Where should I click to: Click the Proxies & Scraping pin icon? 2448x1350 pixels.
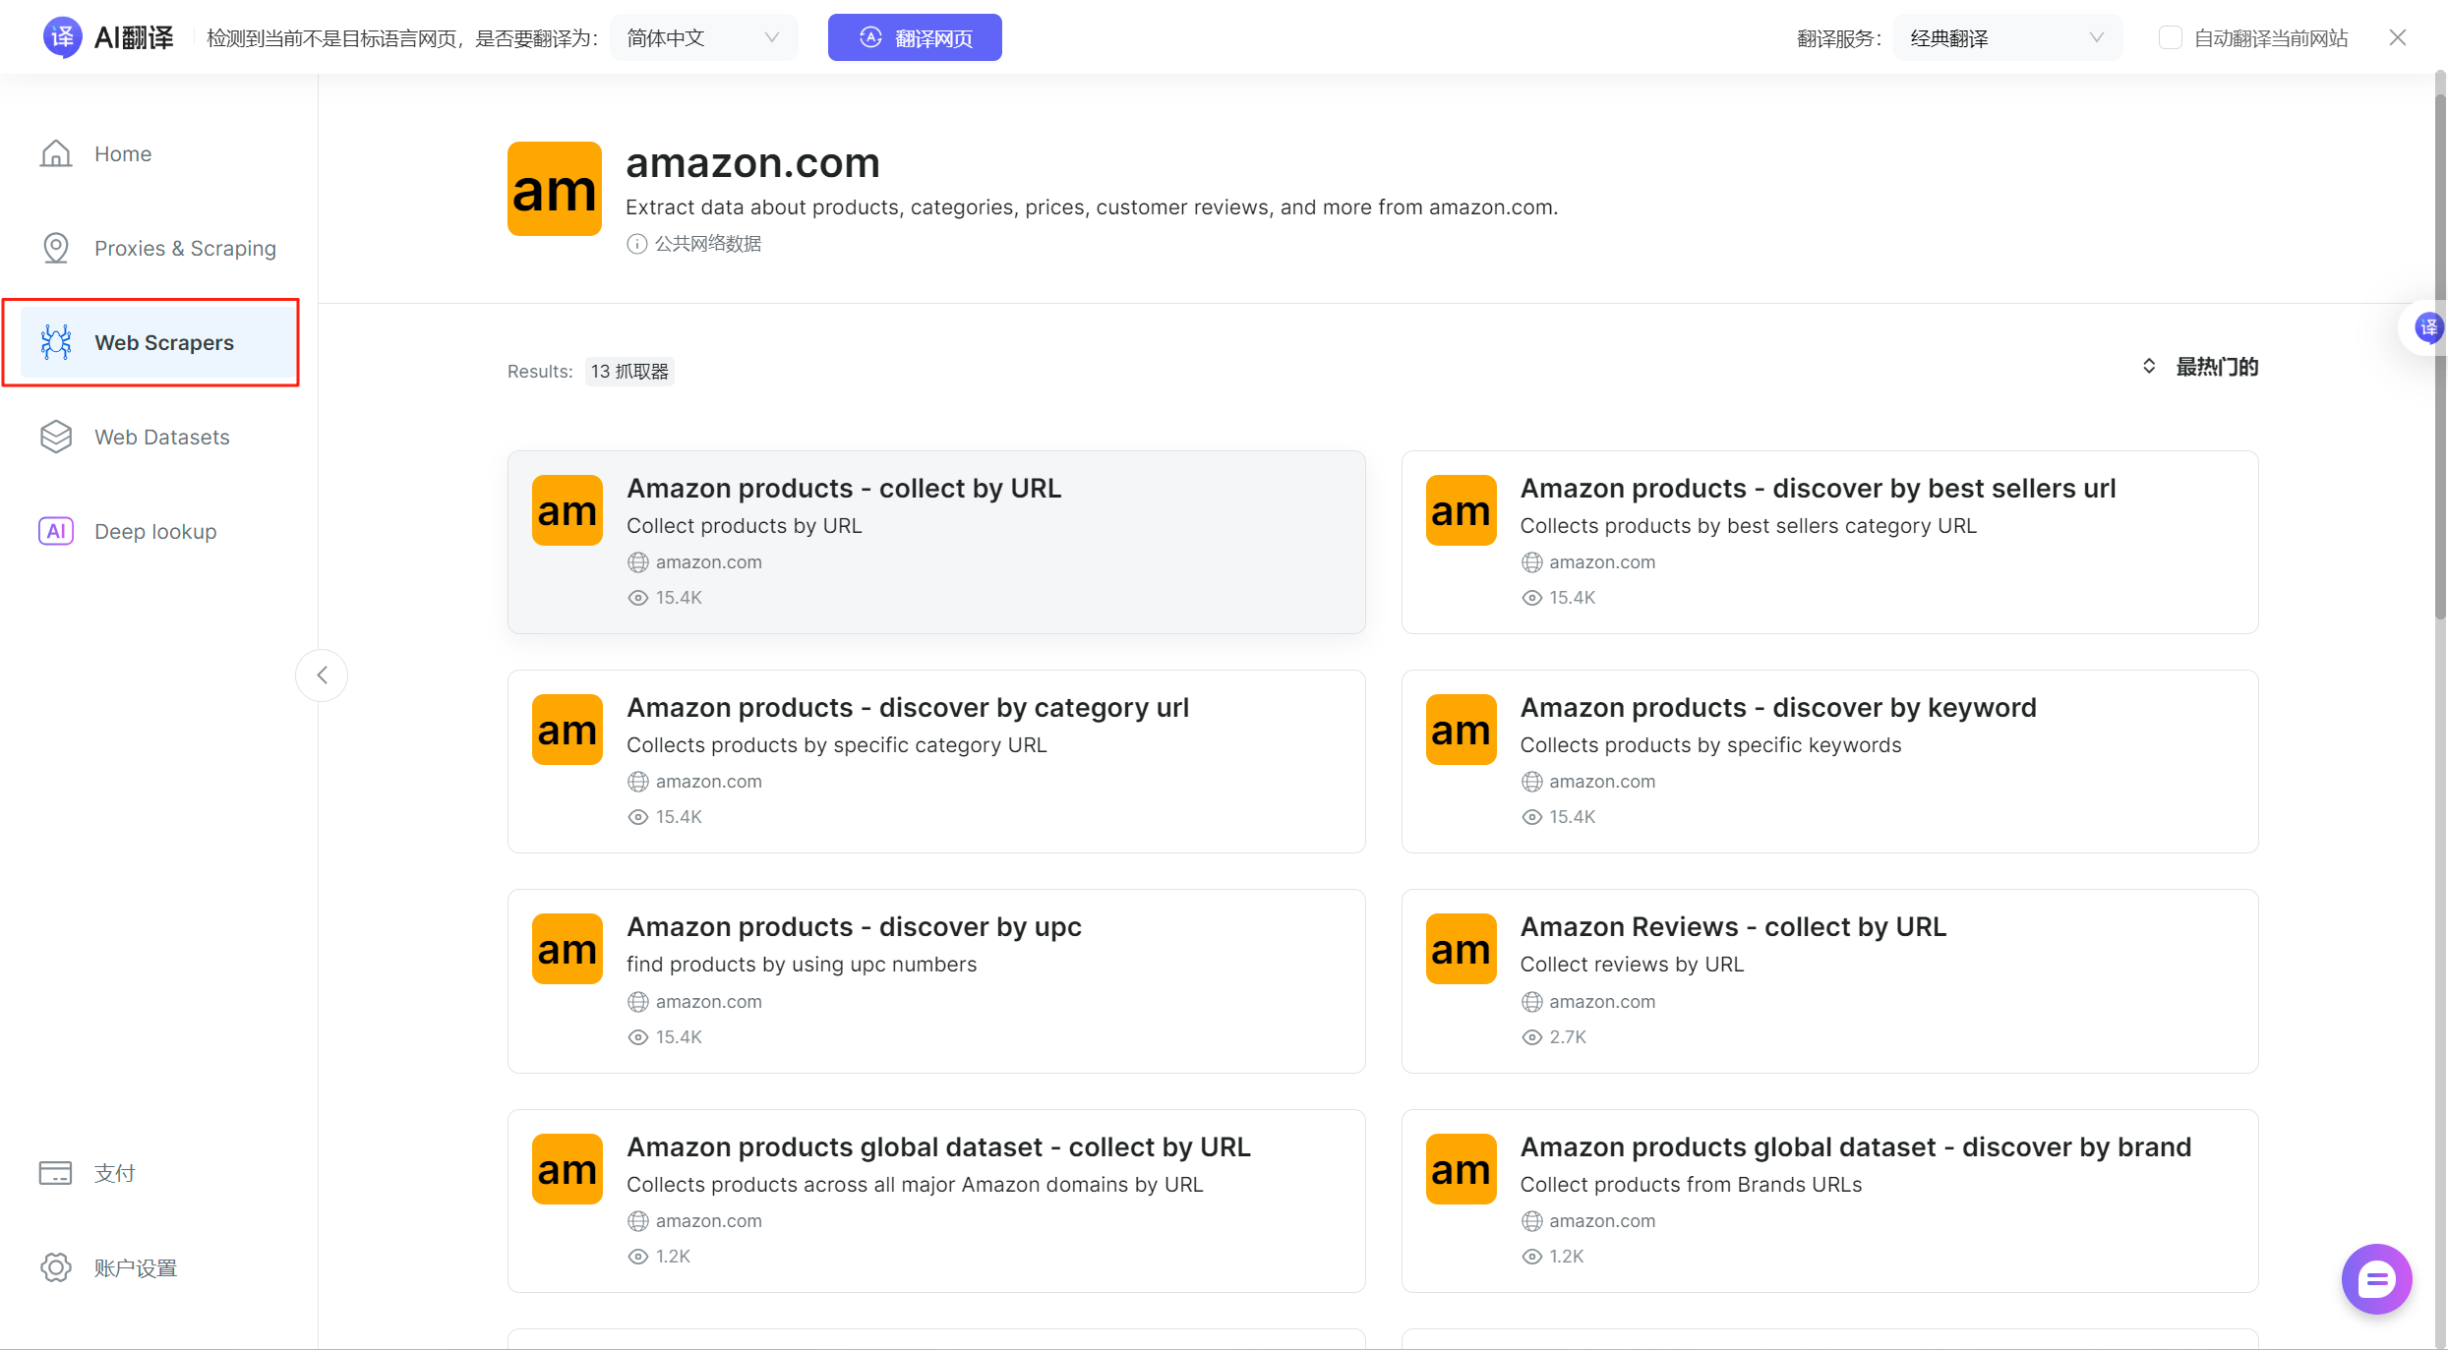(x=56, y=248)
